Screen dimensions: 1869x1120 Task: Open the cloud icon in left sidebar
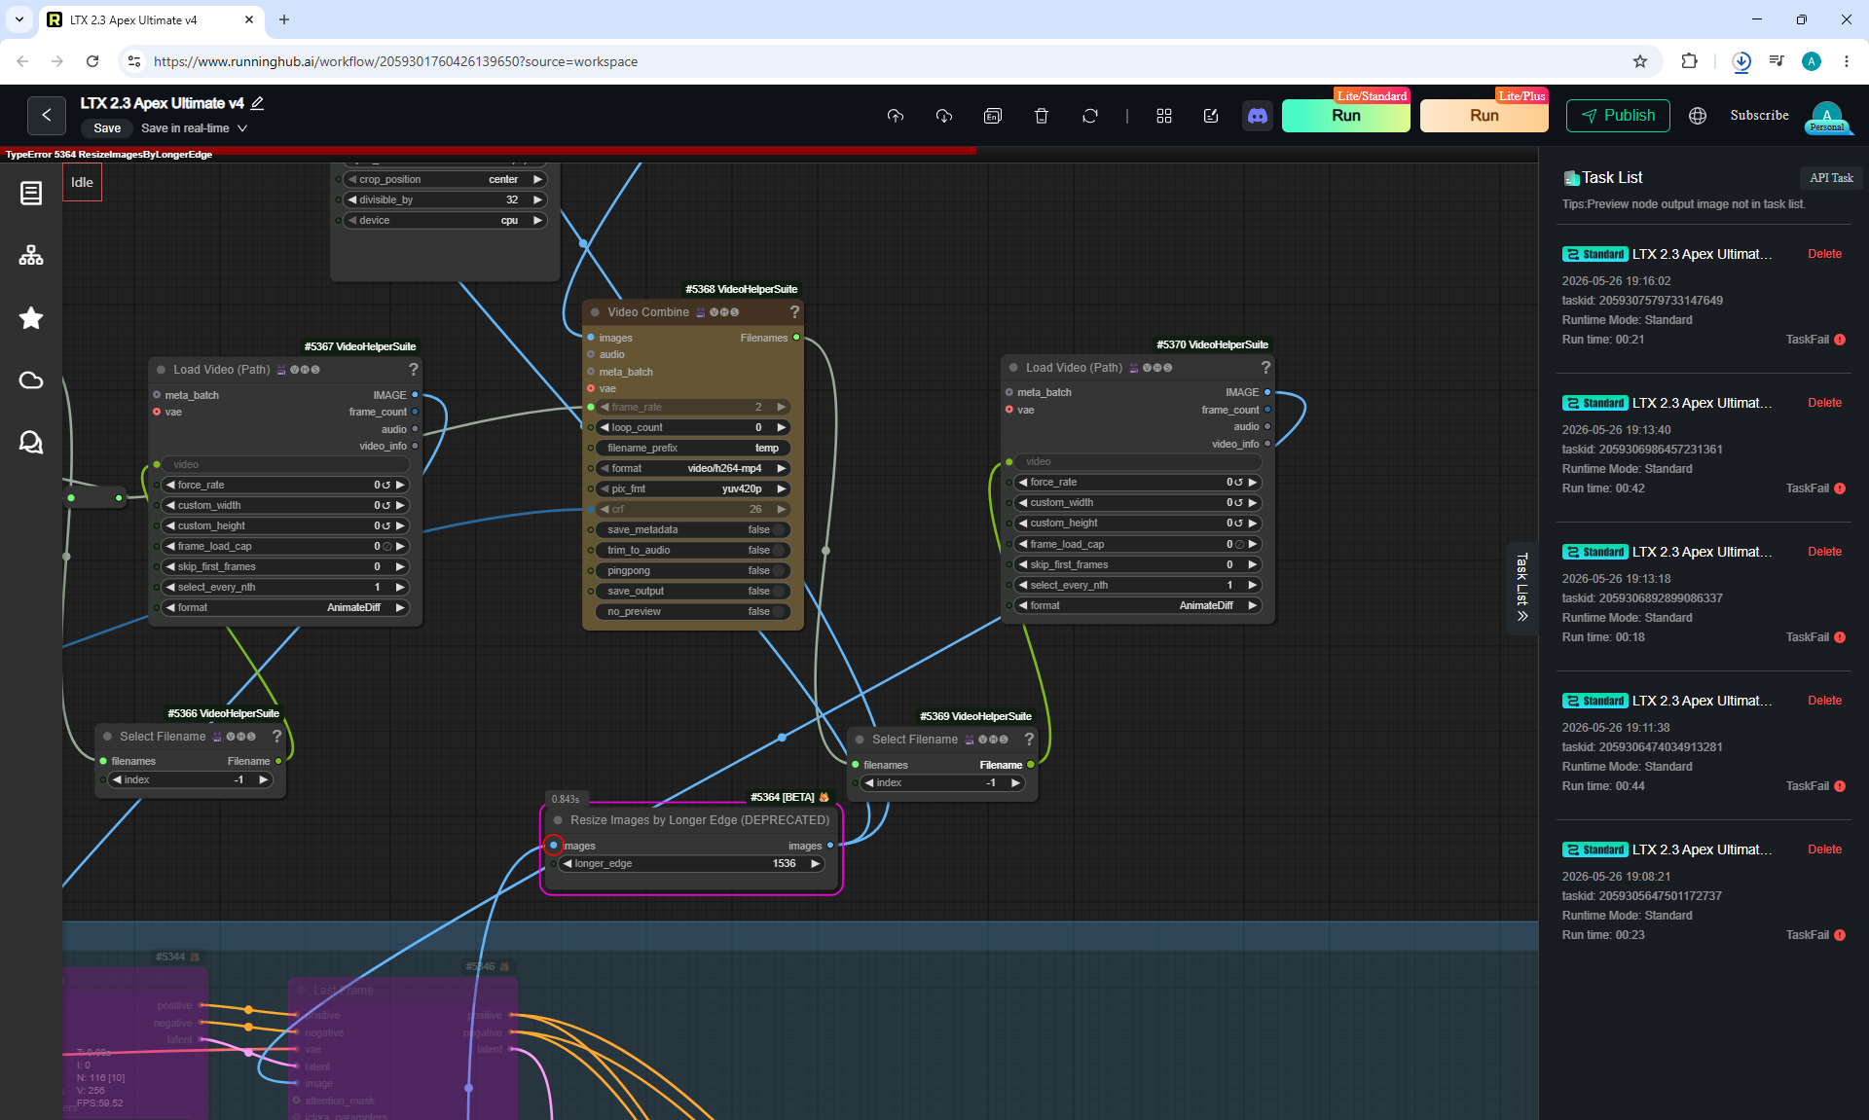pyautogui.click(x=31, y=380)
